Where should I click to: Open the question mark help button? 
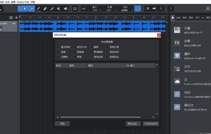(x=171, y=9)
